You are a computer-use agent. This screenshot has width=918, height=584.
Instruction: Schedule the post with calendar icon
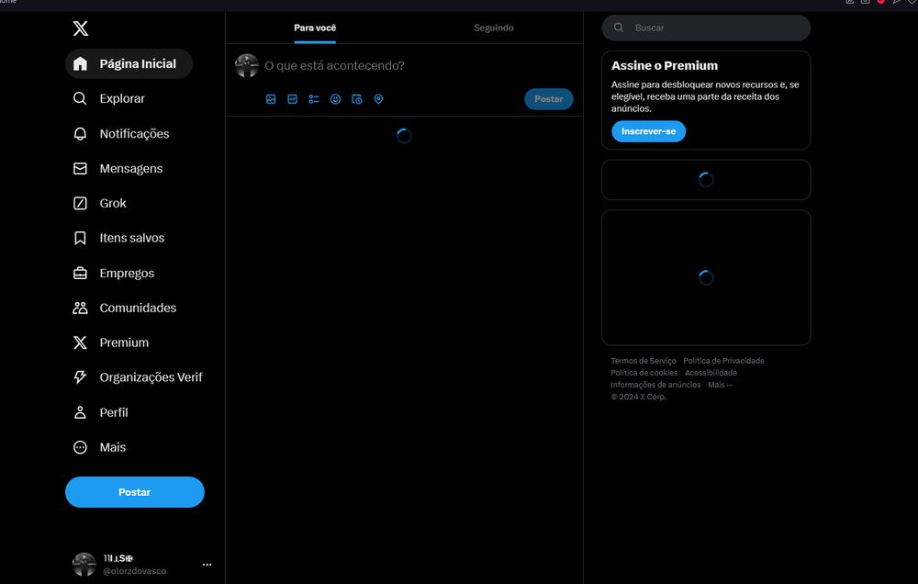tap(357, 99)
